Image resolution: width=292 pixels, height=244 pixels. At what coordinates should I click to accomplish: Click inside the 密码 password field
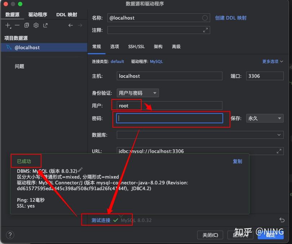pos(169,118)
